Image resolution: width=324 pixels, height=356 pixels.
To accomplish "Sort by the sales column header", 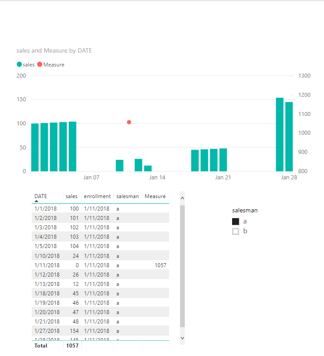I will coord(71,196).
